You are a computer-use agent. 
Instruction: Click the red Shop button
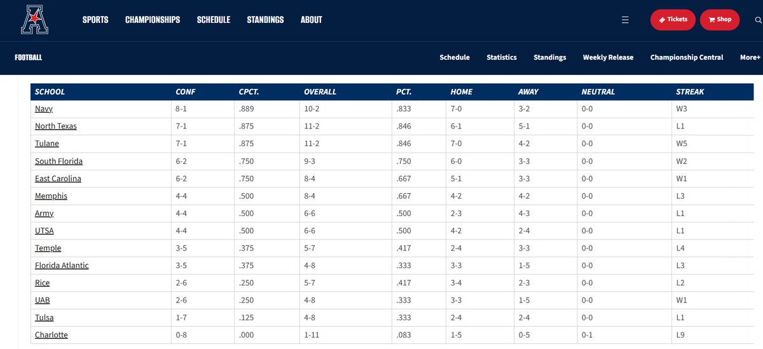[720, 20]
